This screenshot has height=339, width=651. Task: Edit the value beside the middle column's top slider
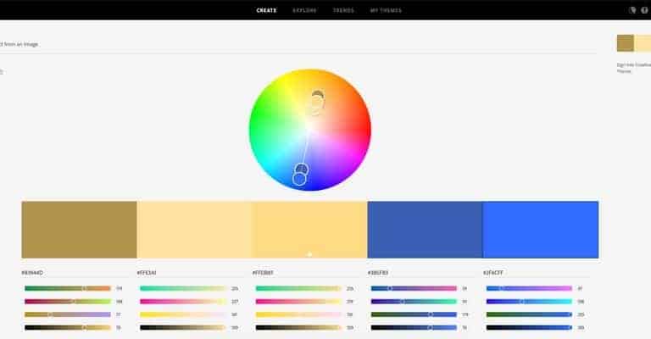point(350,288)
